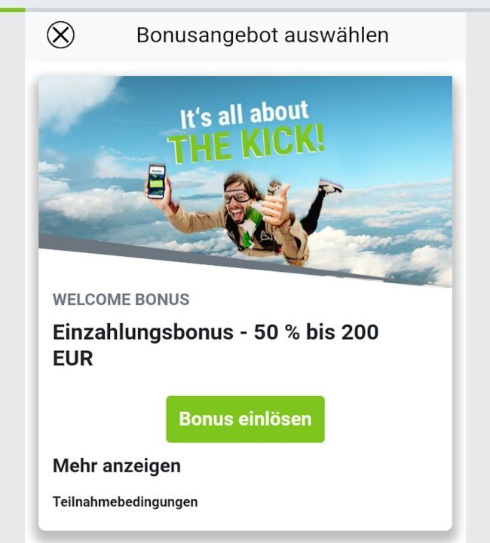This screenshot has height=543, width=490.
Task: Select the skydiver banner image
Action: (245, 181)
